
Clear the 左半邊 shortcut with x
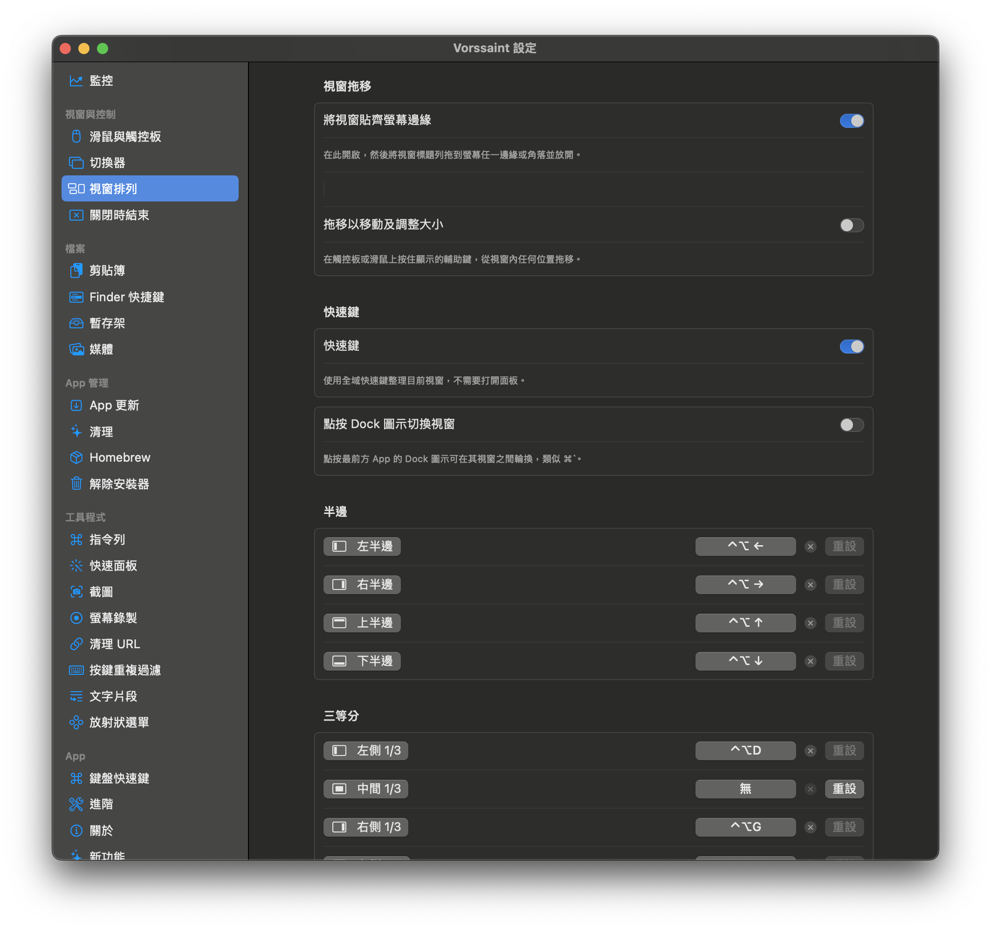pos(811,547)
